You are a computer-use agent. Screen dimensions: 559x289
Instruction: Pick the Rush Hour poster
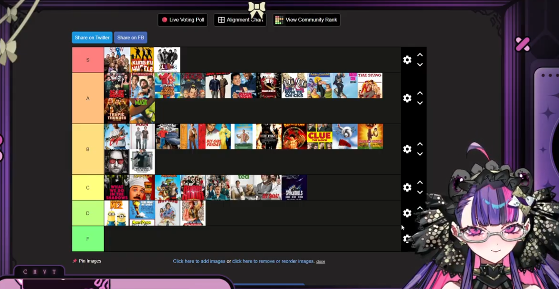pyautogui.click(x=243, y=86)
